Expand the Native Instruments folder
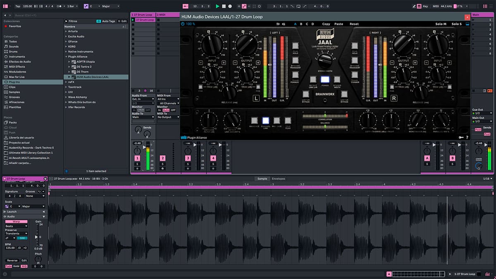496x279 pixels. click(x=66, y=52)
